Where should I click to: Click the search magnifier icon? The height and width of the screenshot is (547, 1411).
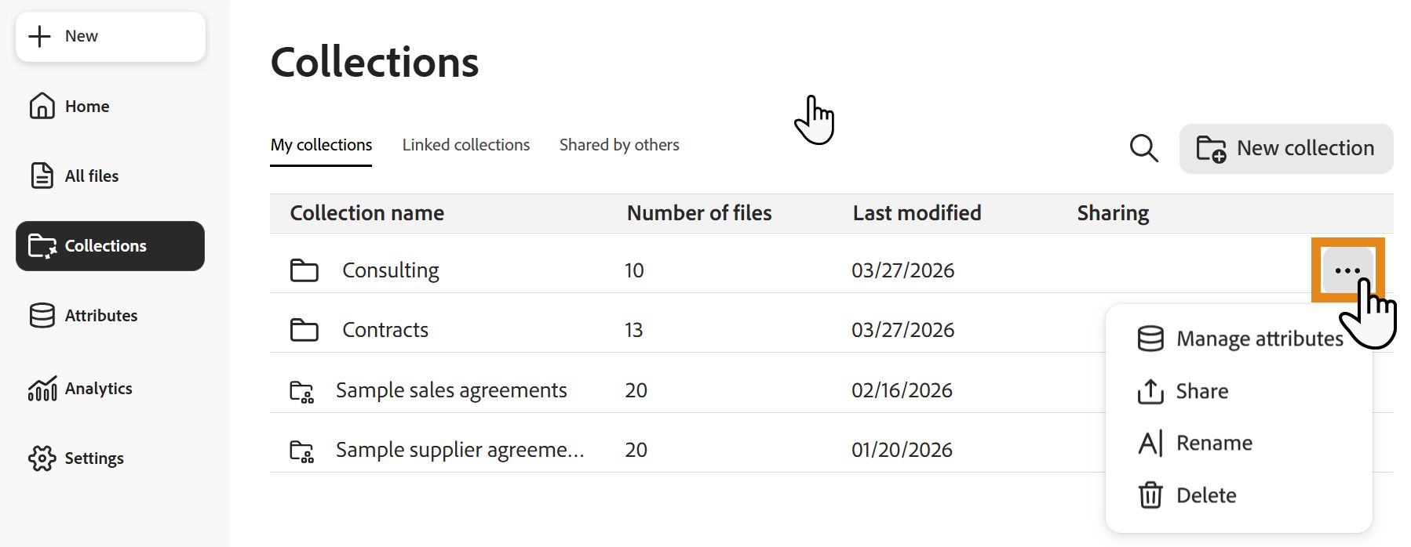click(1143, 147)
